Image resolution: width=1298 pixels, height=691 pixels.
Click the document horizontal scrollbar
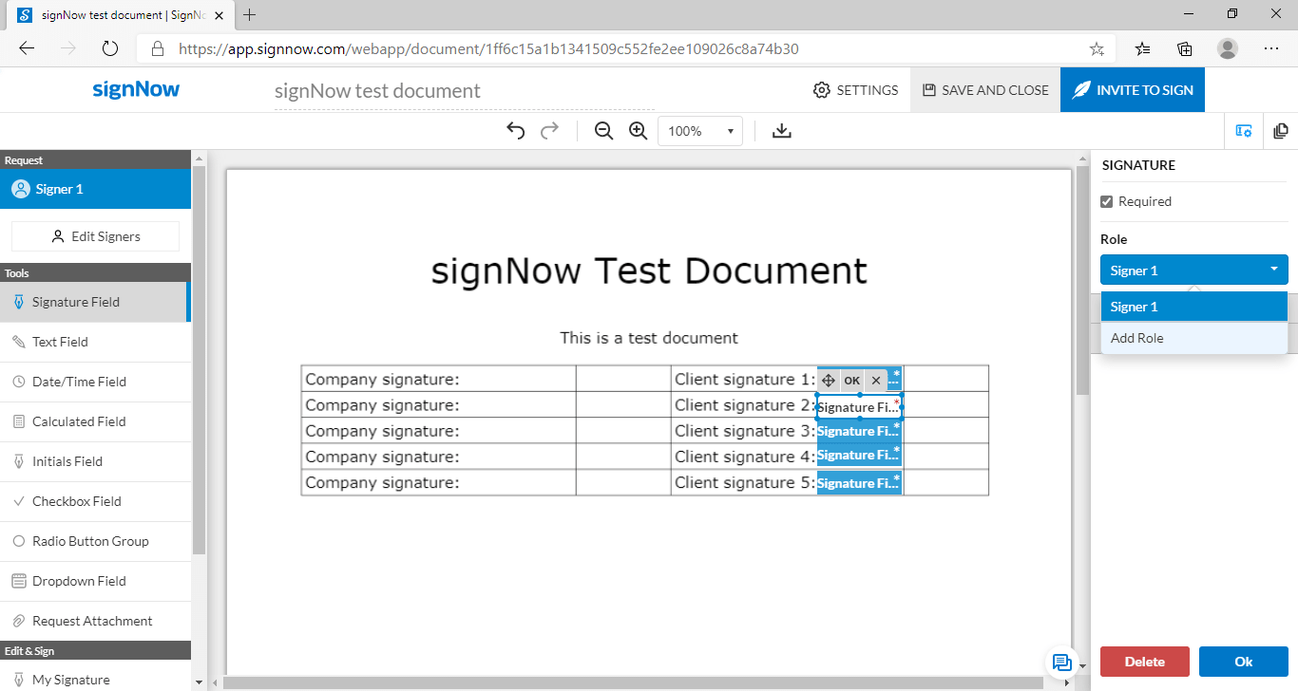click(x=633, y=682)
